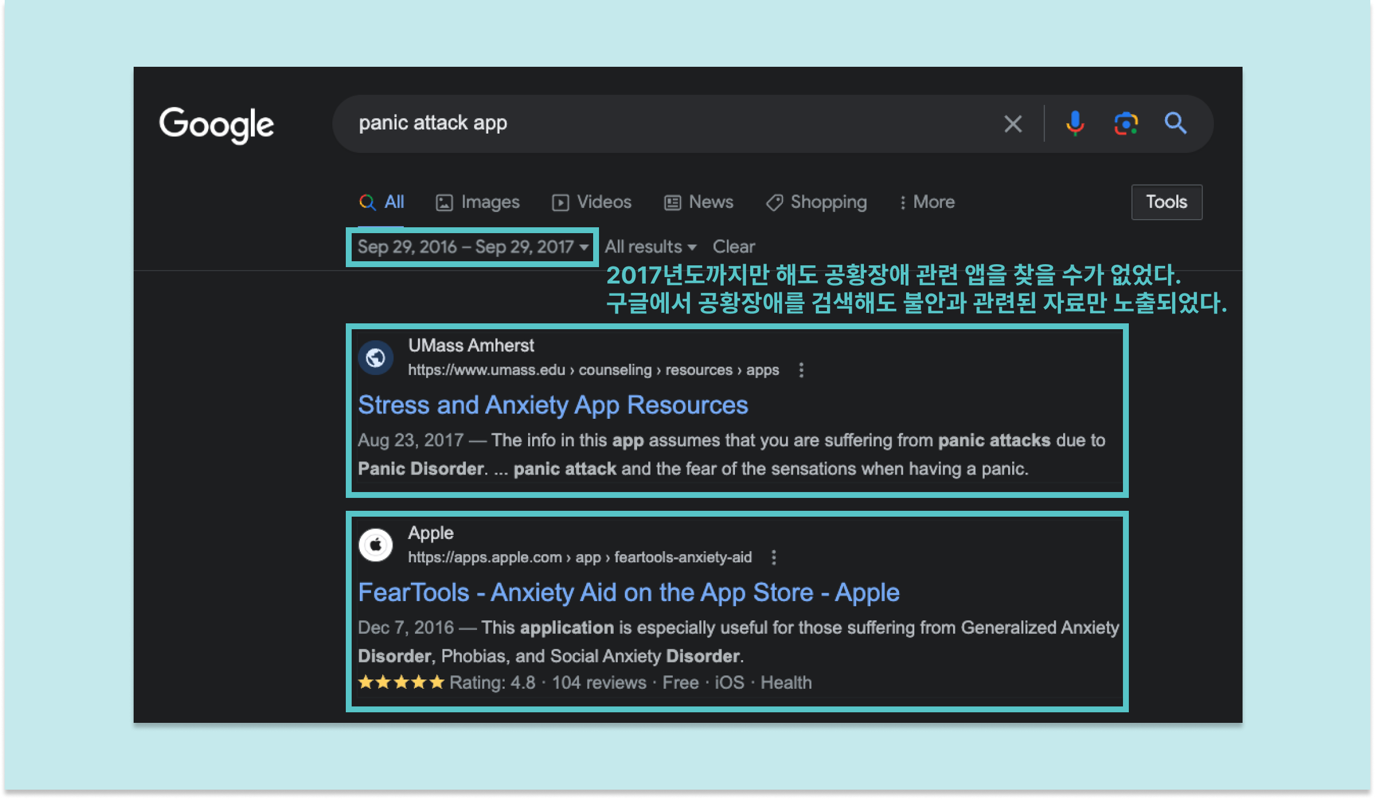Click Clear to reset date filters
Image resolution: width=1375 pixels, height=799 pixels.
click(733, 247)
